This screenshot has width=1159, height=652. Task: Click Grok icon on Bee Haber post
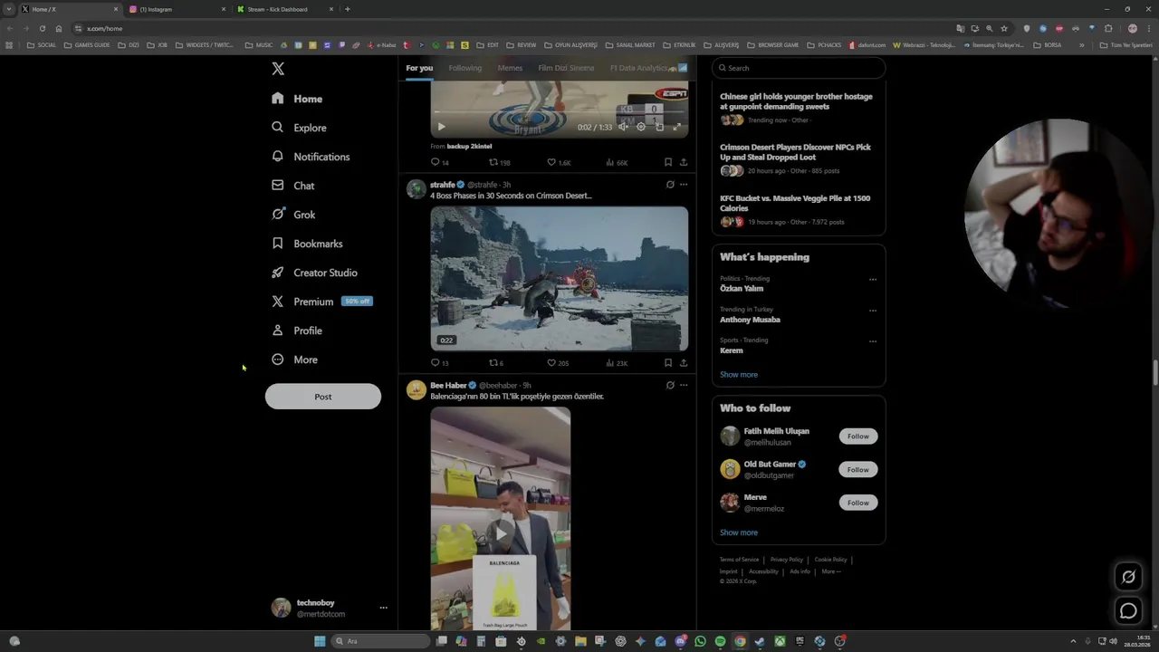(670, 385)
